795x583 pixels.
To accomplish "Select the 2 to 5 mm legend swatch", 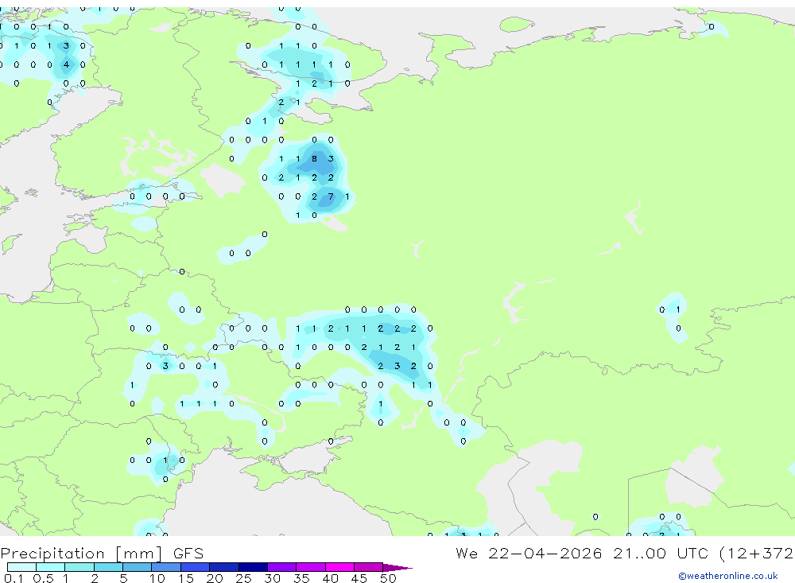I will tap(108, 567).
